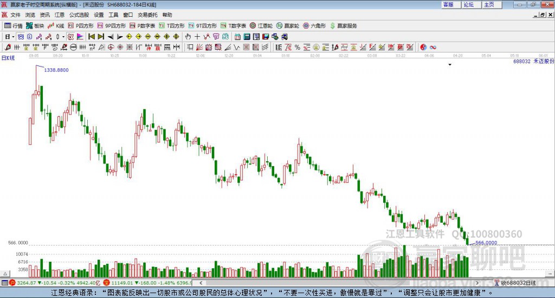555x298 pixels.
Task: Toggle the highlighted blue knot icon
Action: click(21, 37)
